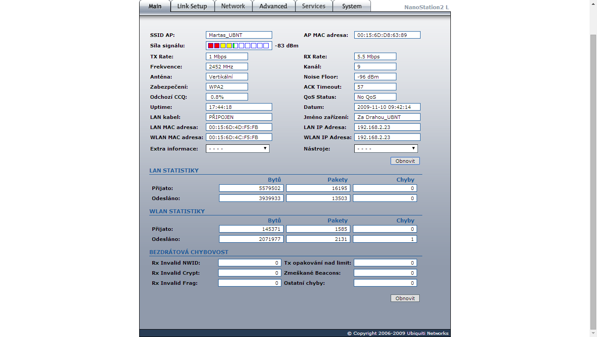Click the Rx Invalid NWID value field
Image resolution: width=597 pixels, height=337 pixels.
click(x=249, y=263)
